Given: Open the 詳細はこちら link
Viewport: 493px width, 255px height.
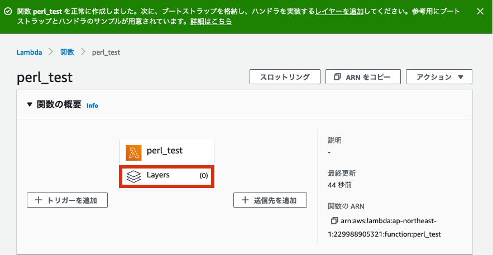Looking at the screenshot, I should 211,22.
